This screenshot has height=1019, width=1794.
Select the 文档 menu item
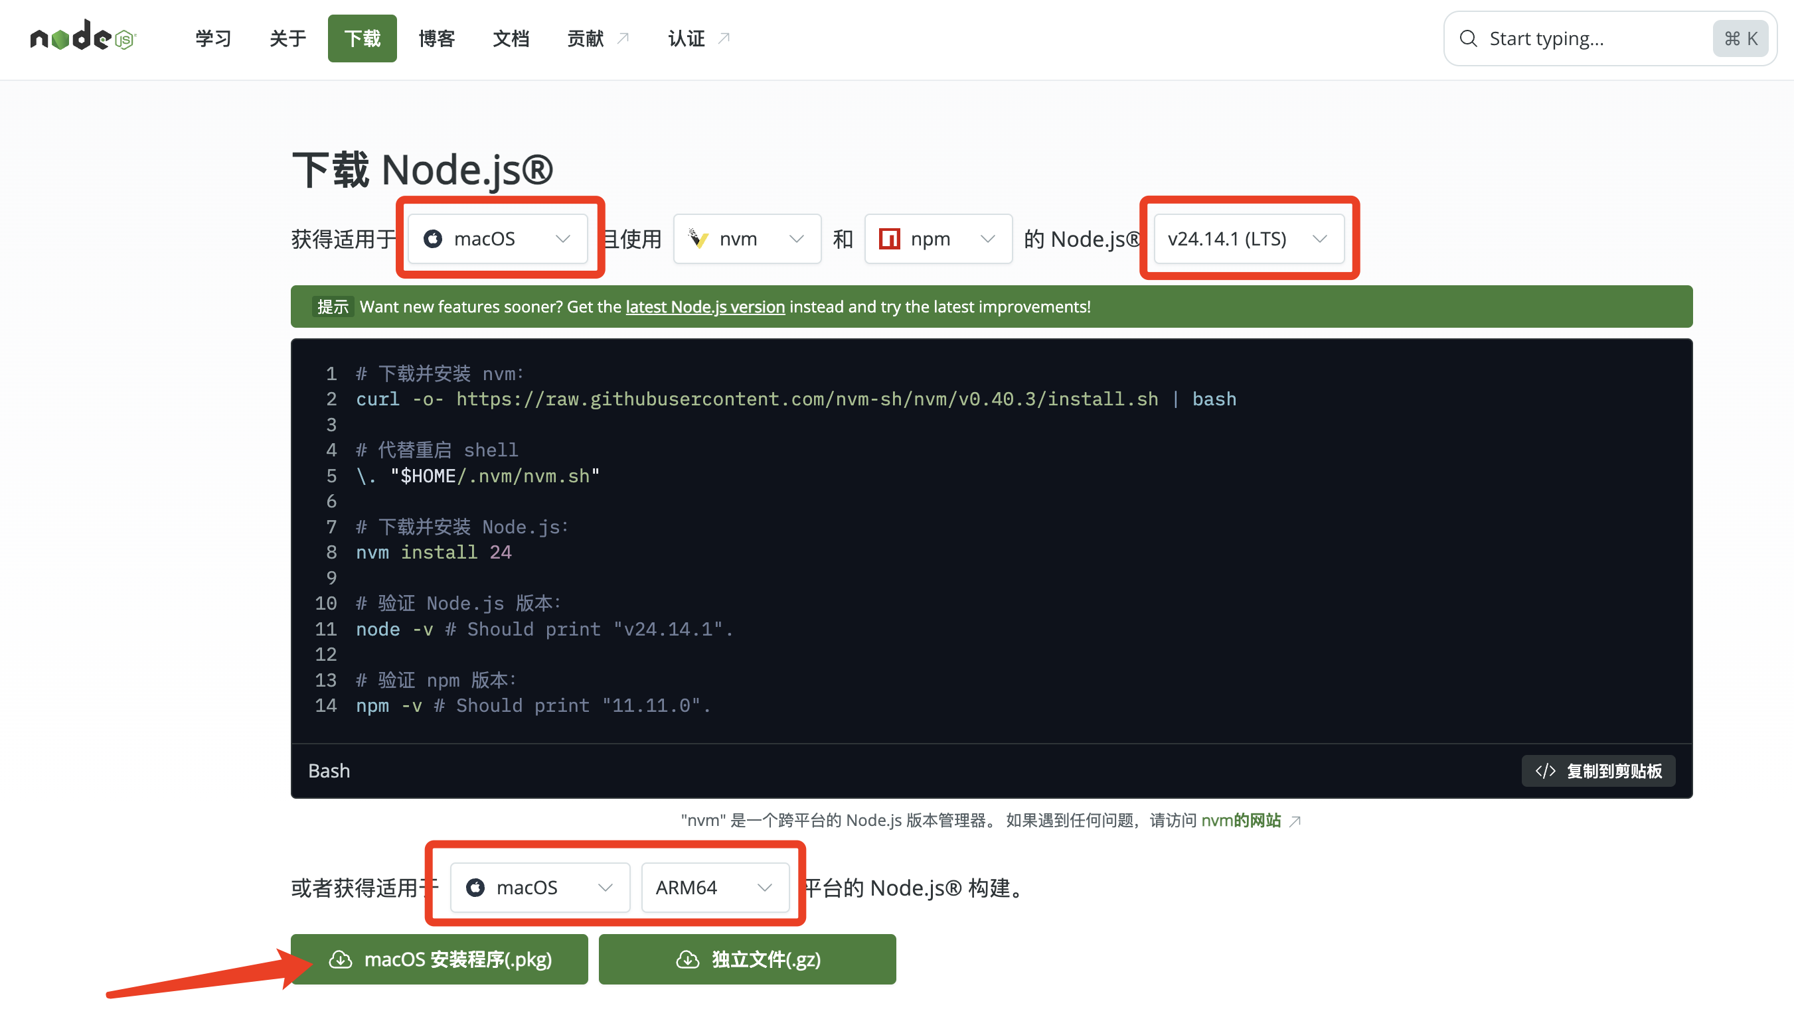coord(511,38)
